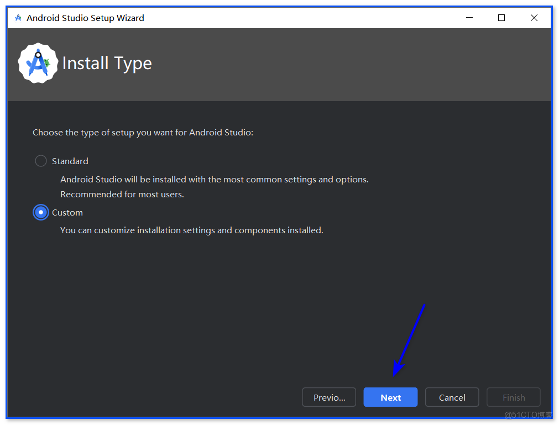Click the Cancel button
This screenshot has width=559, height=425.
click(452, 397)
